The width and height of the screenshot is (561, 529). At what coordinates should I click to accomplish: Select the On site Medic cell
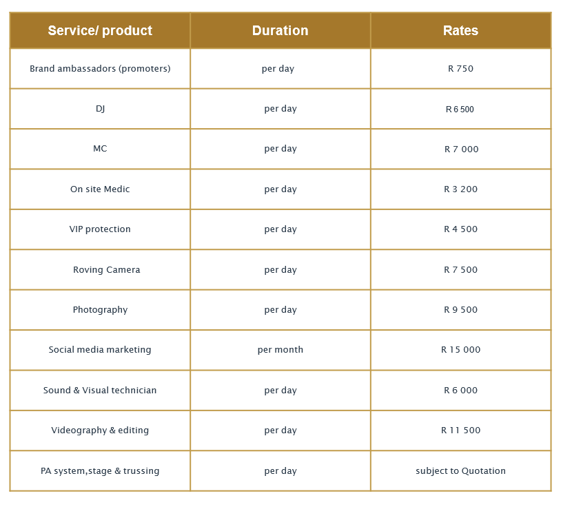coord(100,189)
